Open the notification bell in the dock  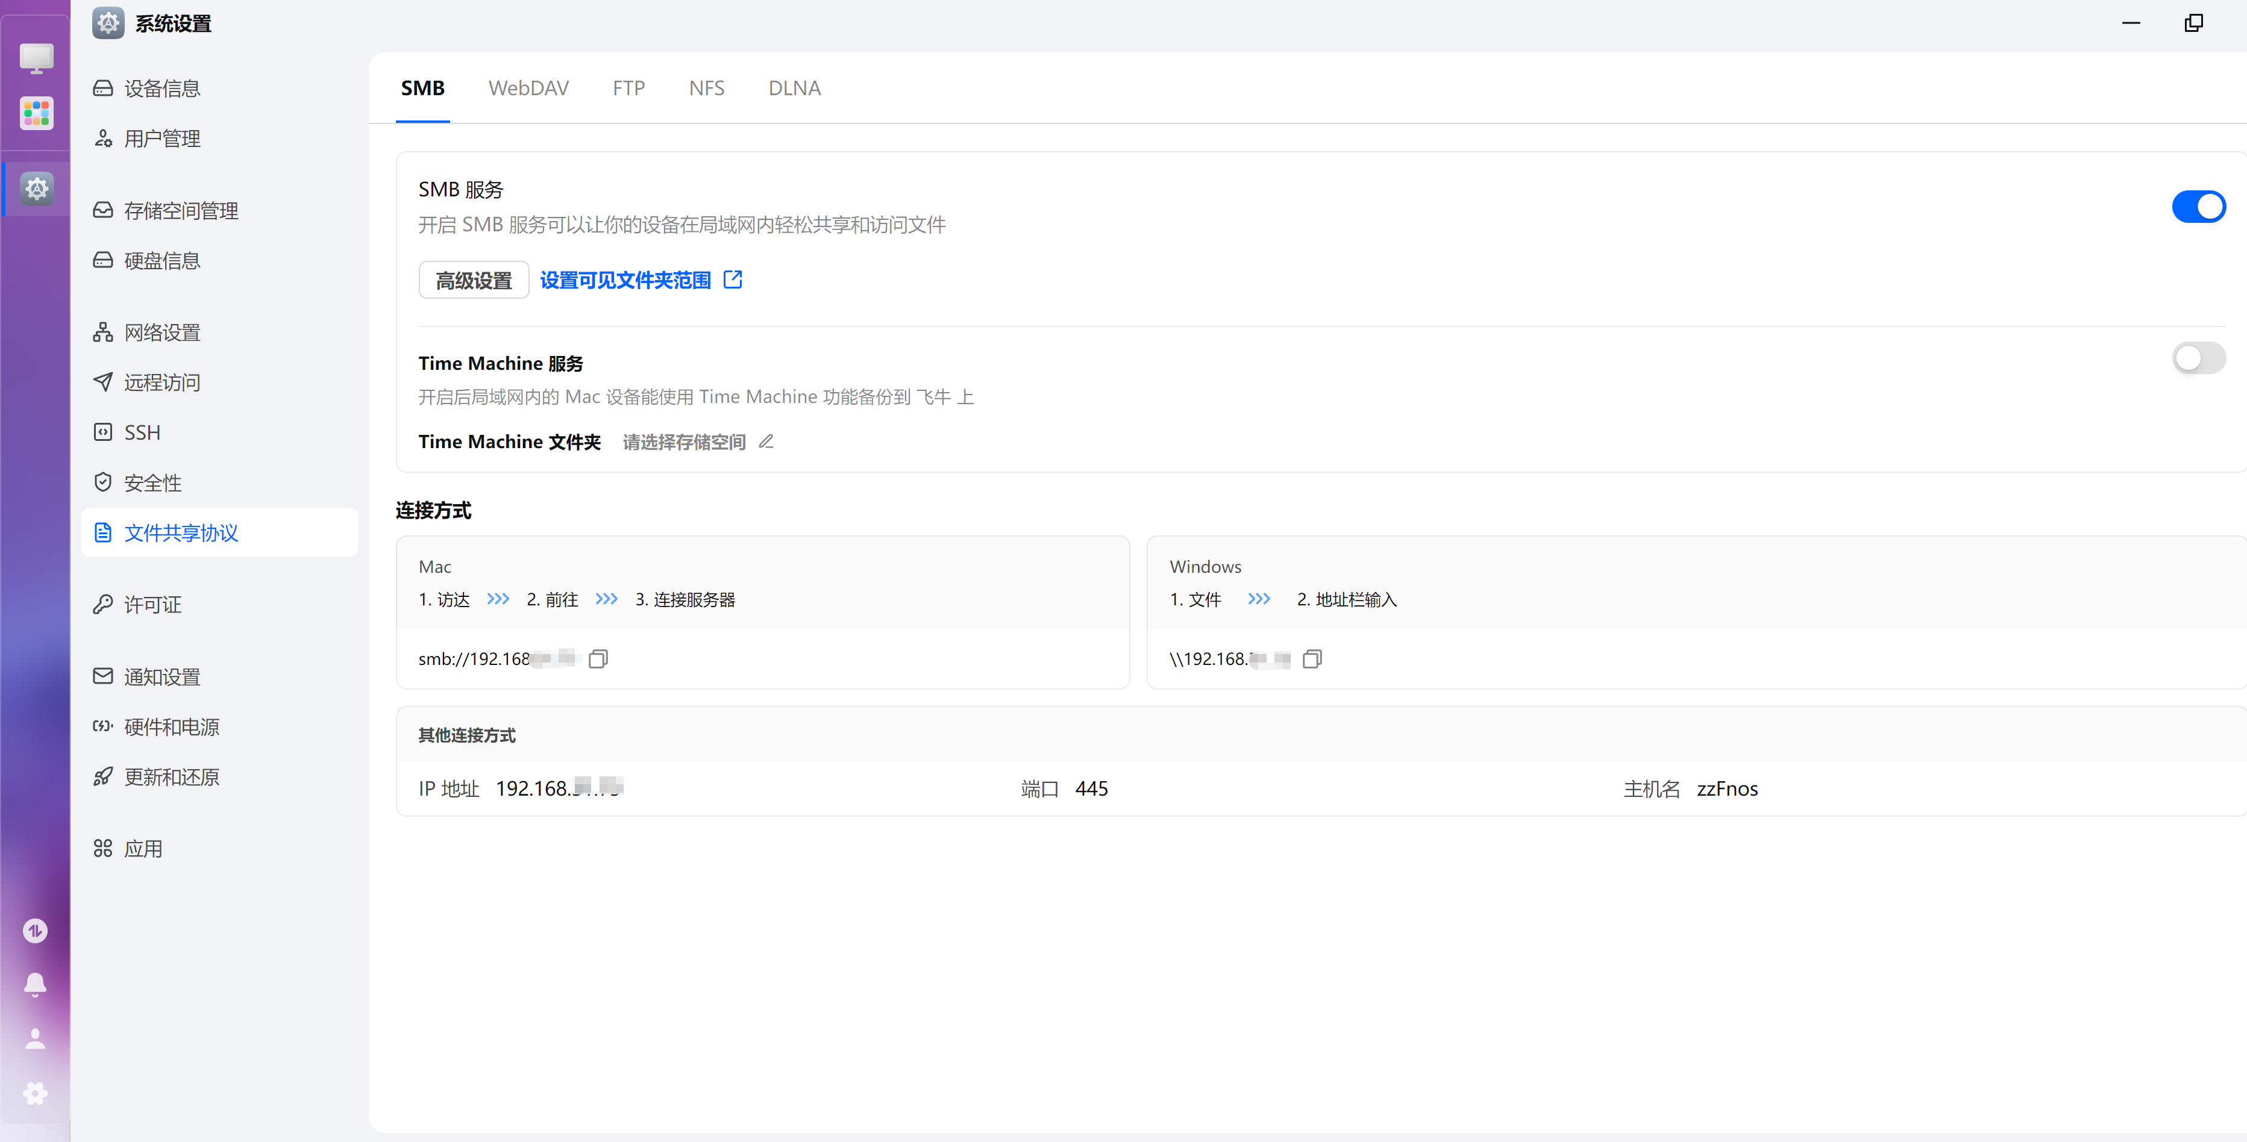tap(35, 984)
